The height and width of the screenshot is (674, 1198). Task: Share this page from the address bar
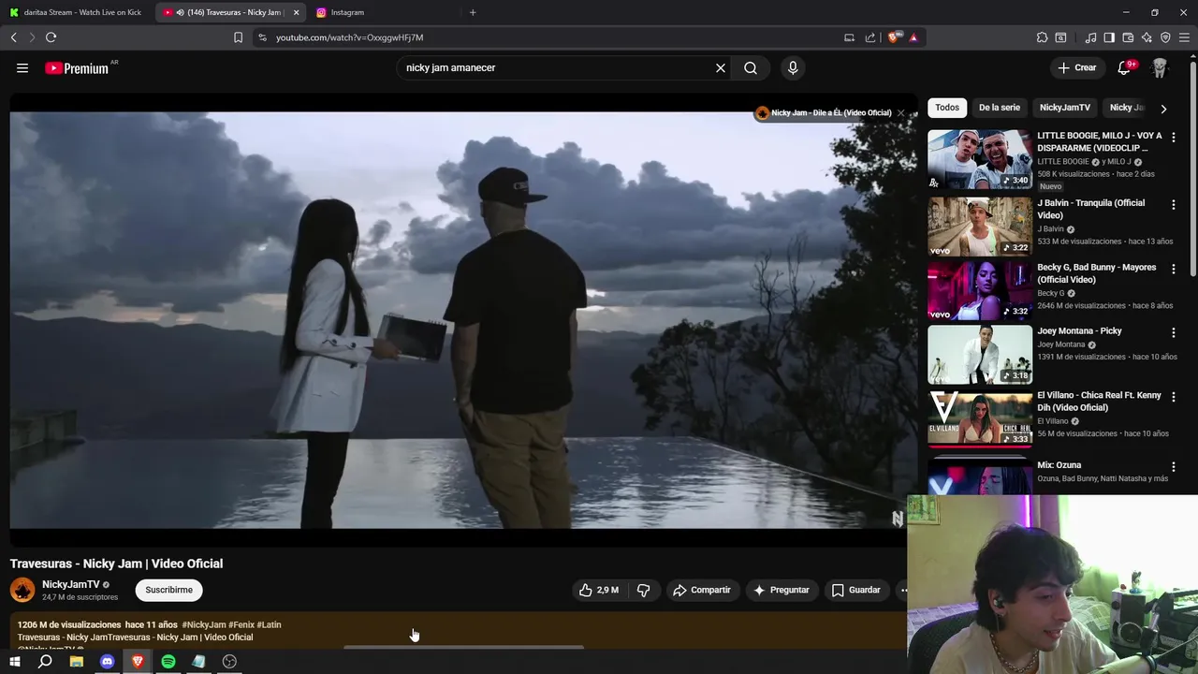(870, 37)
